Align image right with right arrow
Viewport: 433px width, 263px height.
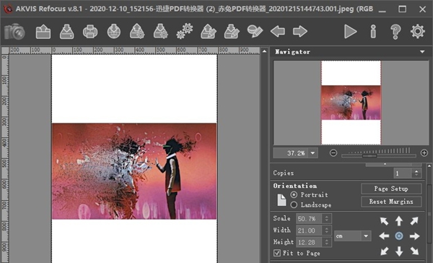click(414, 236)
